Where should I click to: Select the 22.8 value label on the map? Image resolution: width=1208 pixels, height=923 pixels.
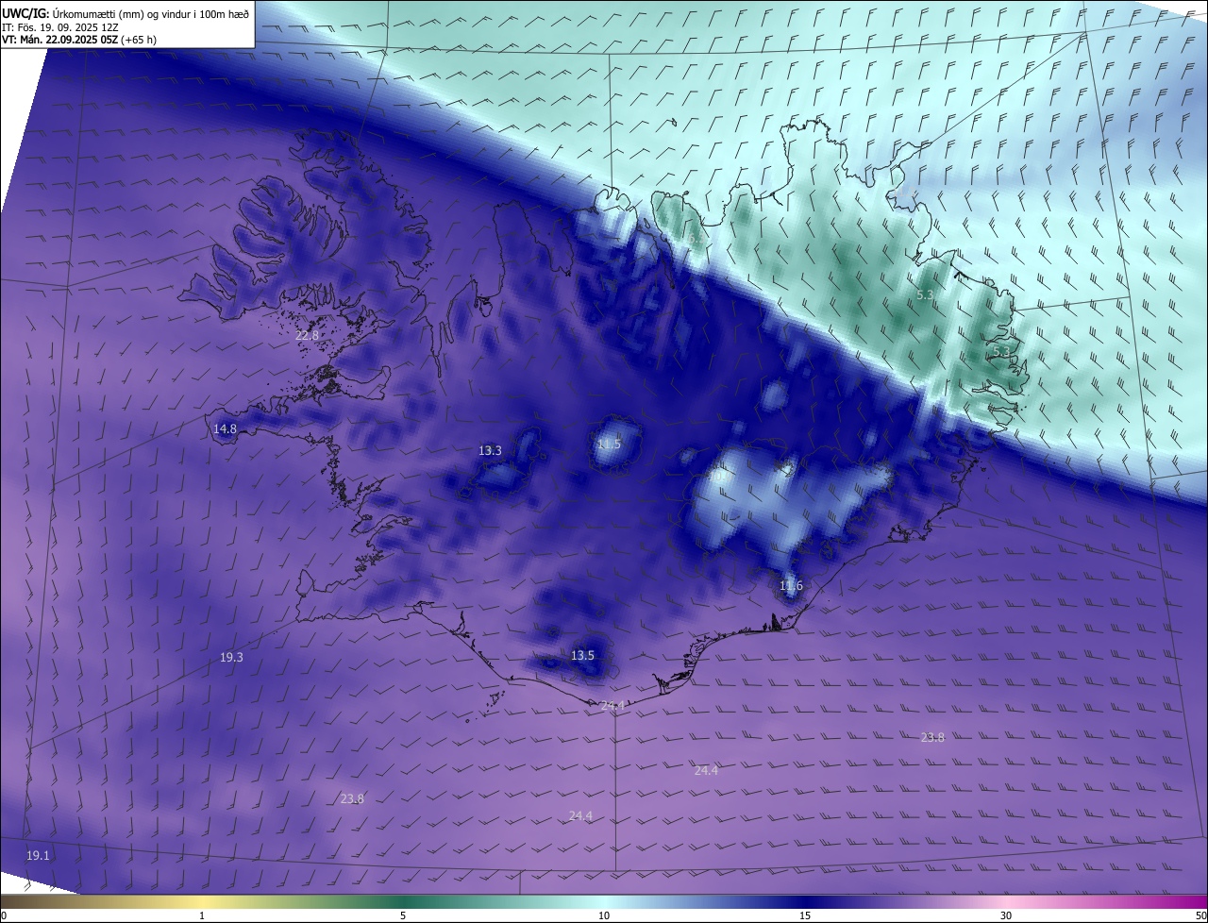307,335
